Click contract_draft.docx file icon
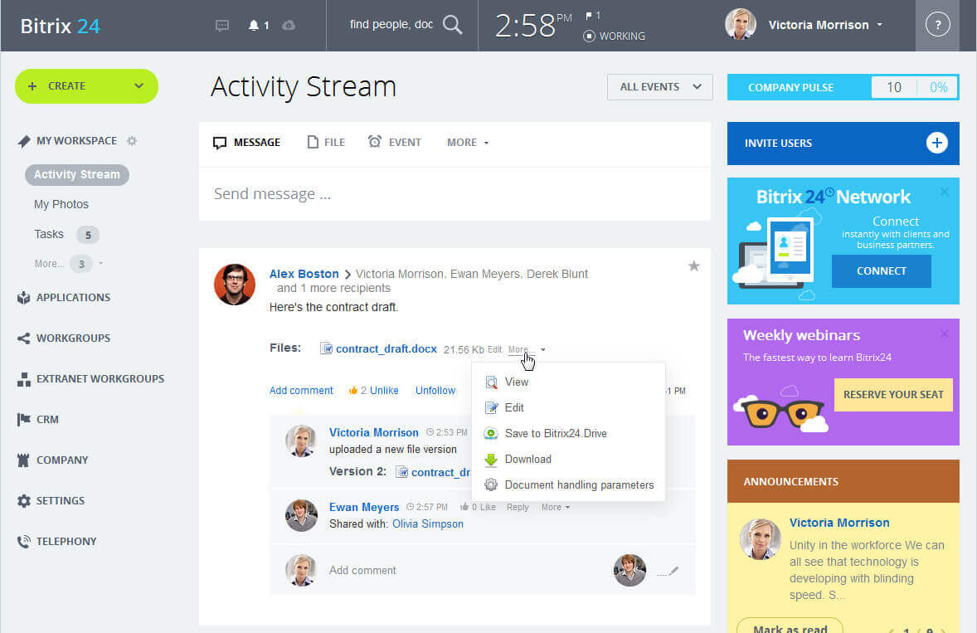Image resolution: width=977 pixels, height=633 pixels. pyautogui.click(x=326, y=348)
